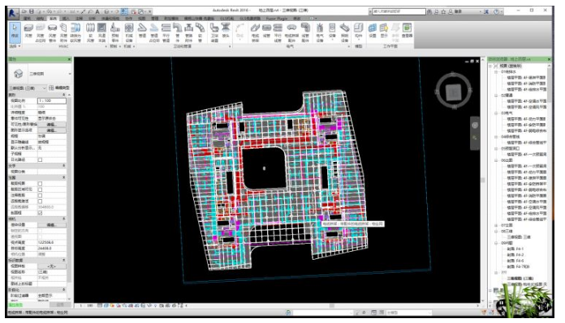Uncheck the Section Box checkbox
The image size is (565, 323).
click(40, 213)
